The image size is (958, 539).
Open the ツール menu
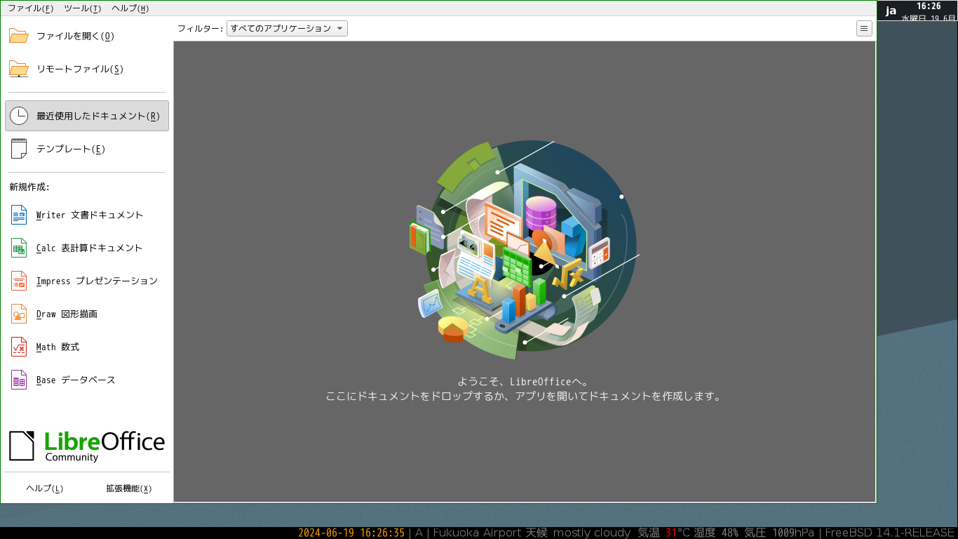pyautogui.click(x=82, y=8)
